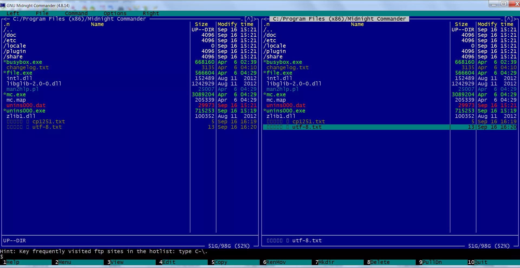Image resolution: width=520 pixels, height=268 pixels.
Task: Open the right panel history list [^]
Action: point(508,19)
